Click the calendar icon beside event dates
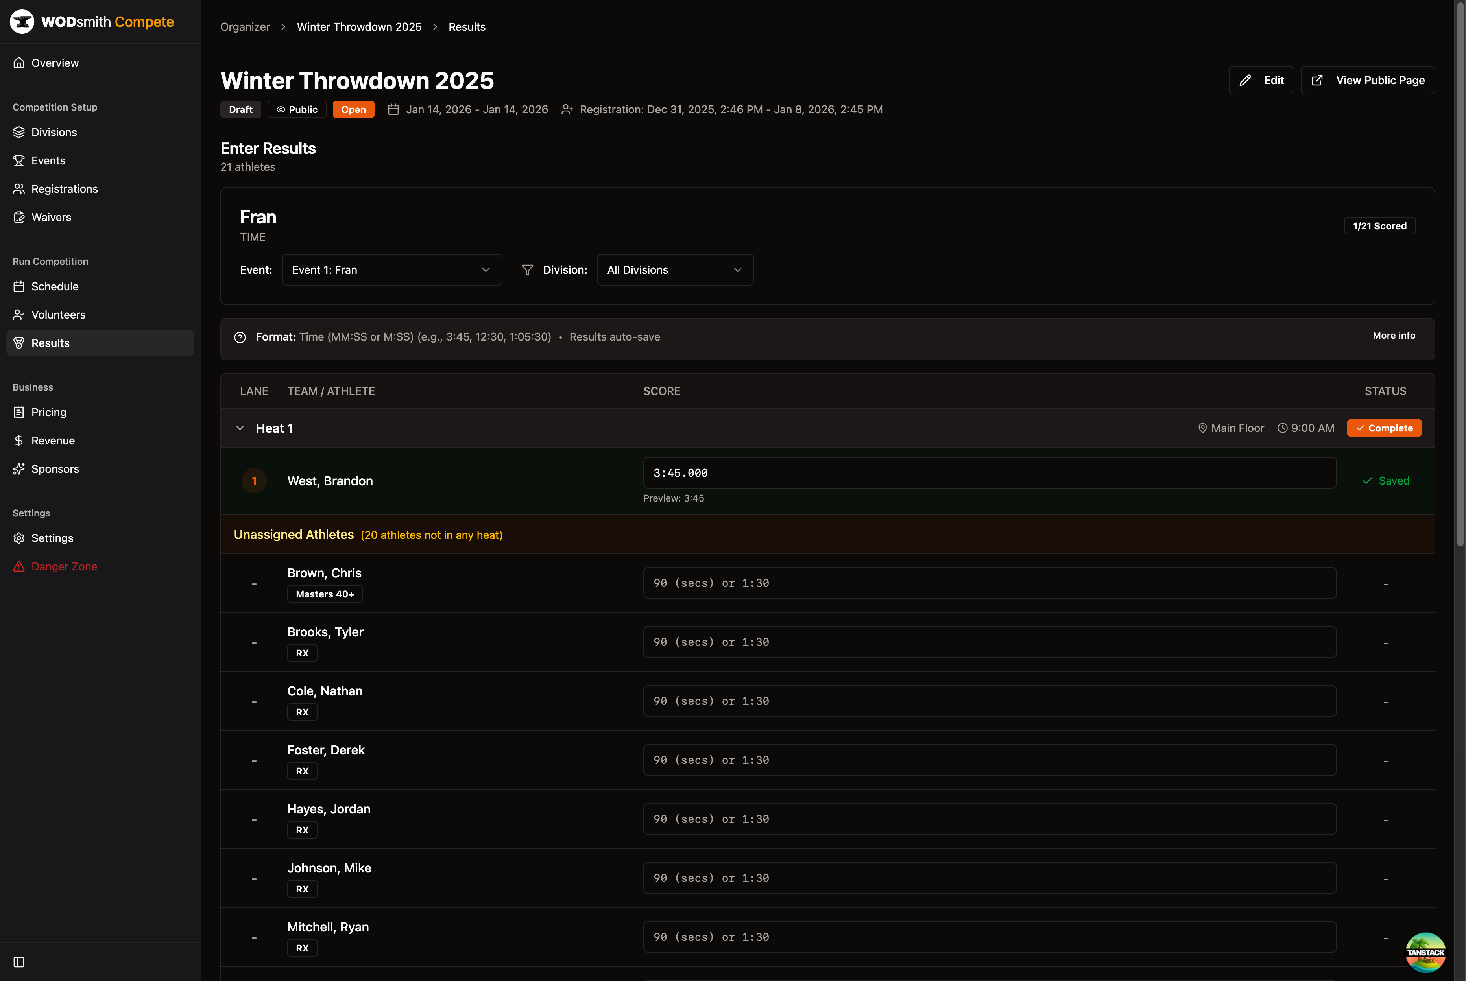Viewport: 1466px width, 981px height. [x=393, y=109]
